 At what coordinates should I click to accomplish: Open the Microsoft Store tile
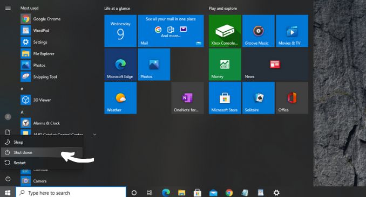coord(225,98)
